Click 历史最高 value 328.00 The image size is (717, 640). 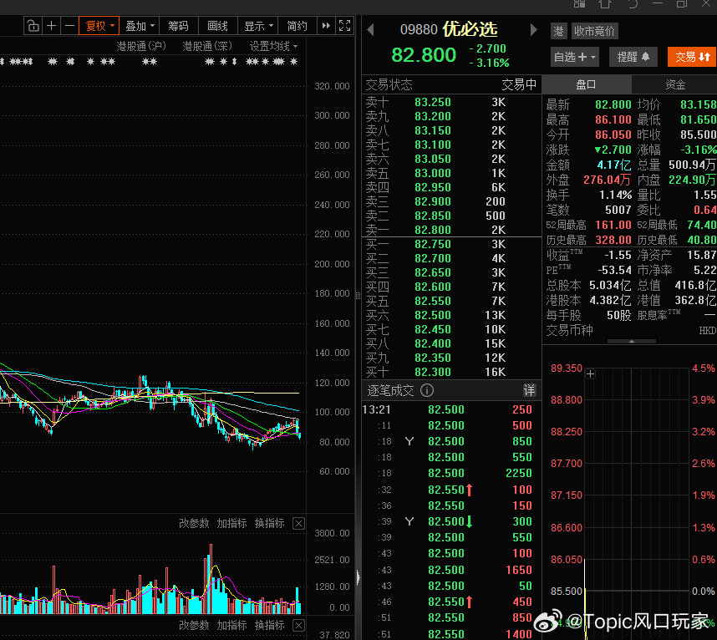point(613,240)
